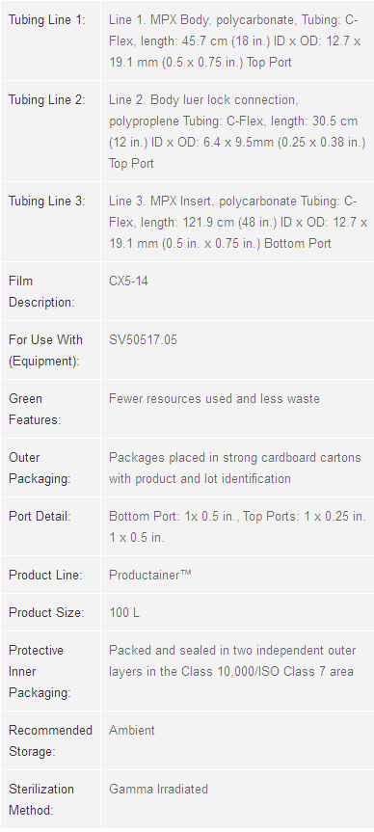Select the Recommended Storage label
The width and height of the screenshot is (374, 832).
50,740
